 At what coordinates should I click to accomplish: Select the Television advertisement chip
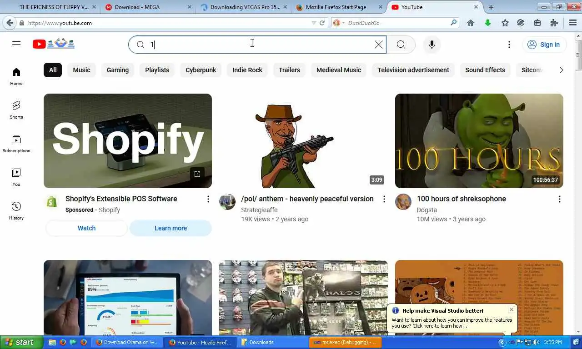(413, 70)
